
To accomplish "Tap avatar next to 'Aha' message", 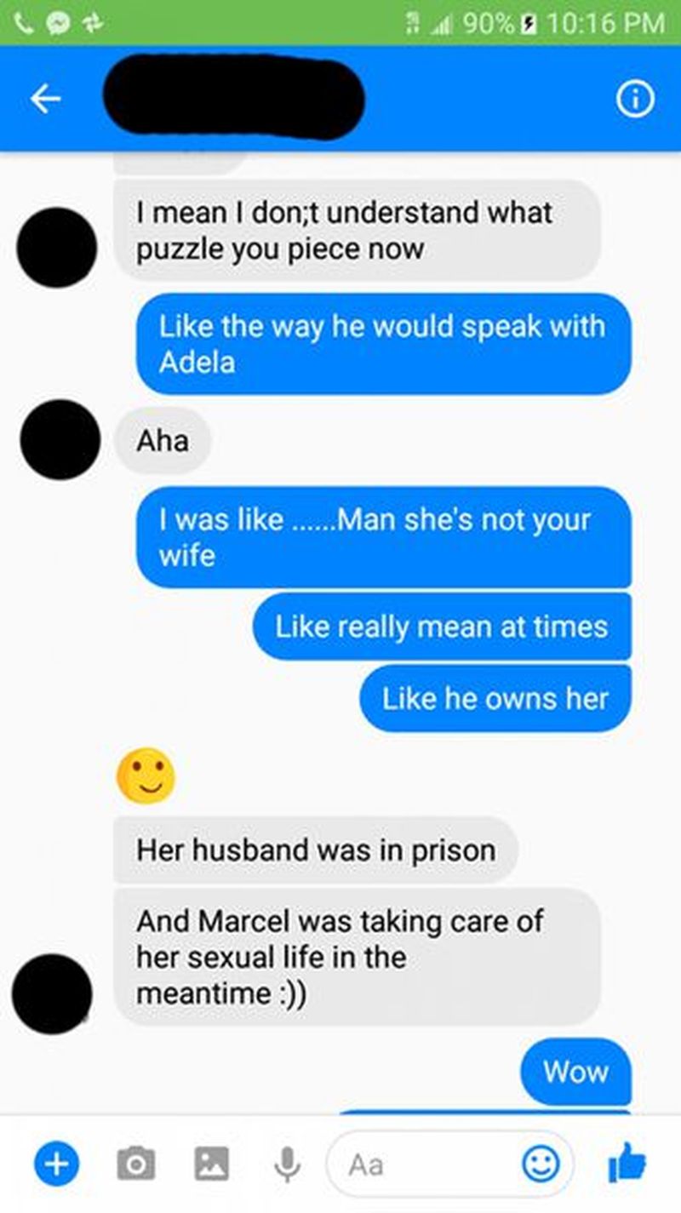I will (60, 439).
